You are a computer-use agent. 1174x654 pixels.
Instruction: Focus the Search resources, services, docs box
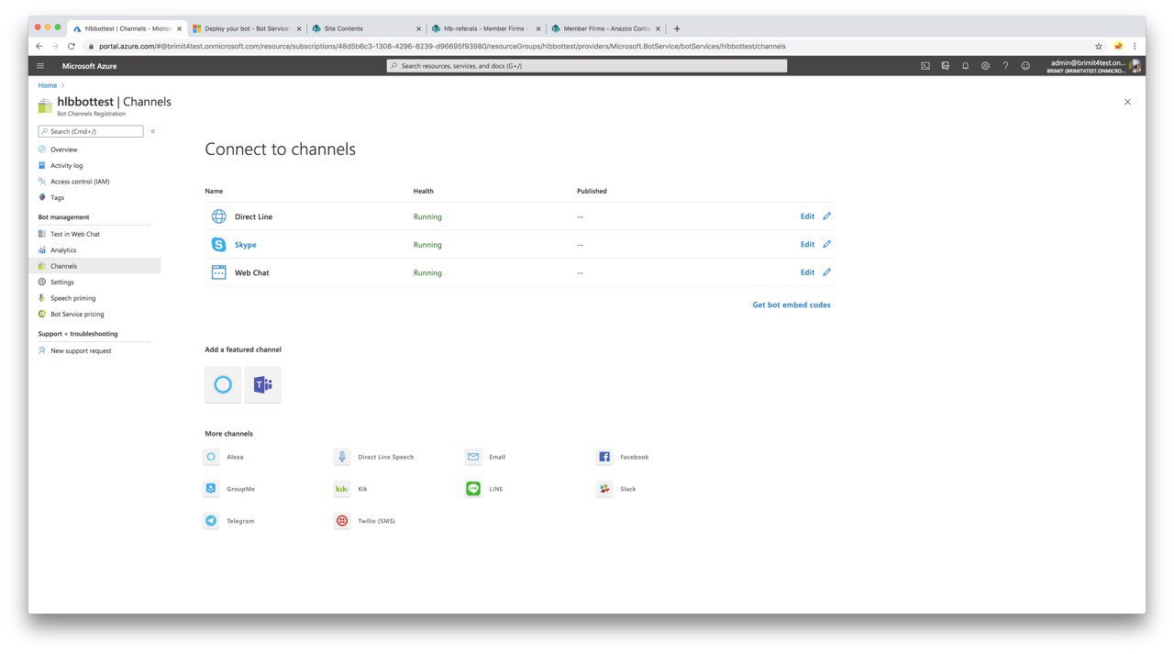[x=587, y=66]
